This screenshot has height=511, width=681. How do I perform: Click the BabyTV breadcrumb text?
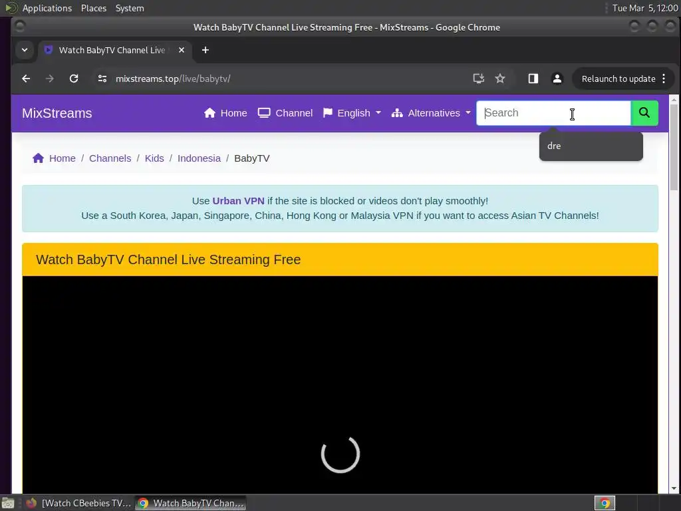point(252,158)
